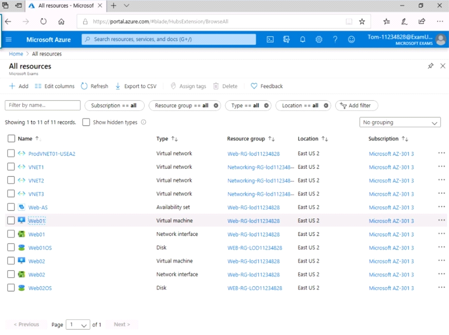Select the Web02OS disk checkbox
The height and width of the screenshot is (335, 449).
[11, 288]
